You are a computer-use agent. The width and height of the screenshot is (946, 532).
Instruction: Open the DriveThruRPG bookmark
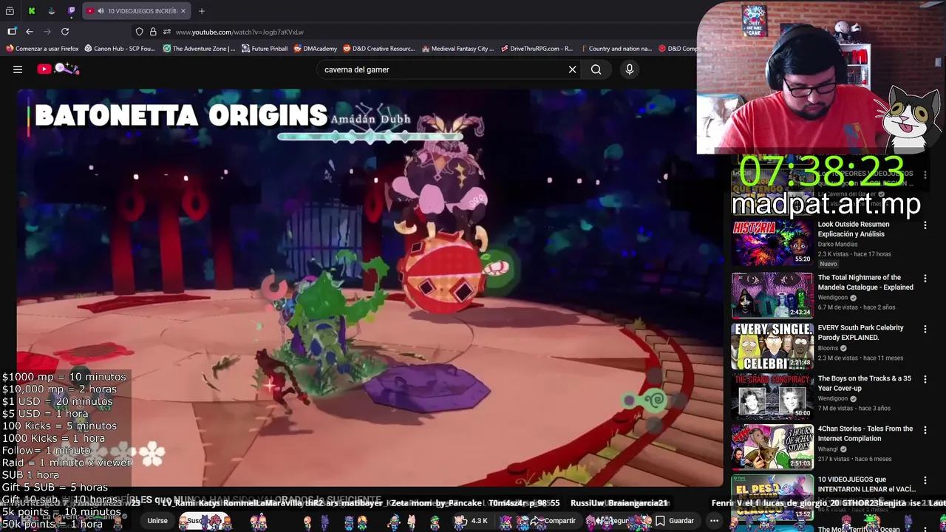[x=537, y=49]
